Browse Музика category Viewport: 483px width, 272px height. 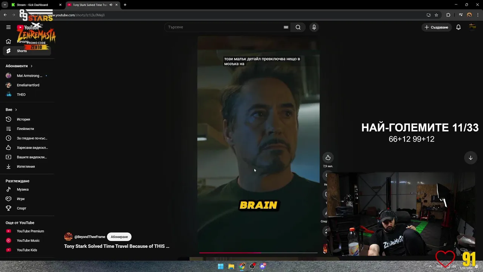[27, 189]
